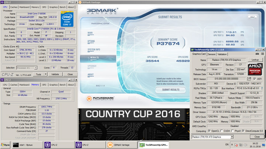Click the EN language indicator in tray

(x=227, y=145)
